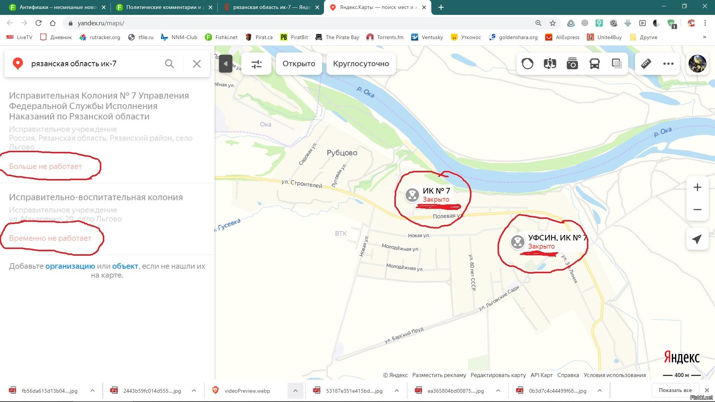715x402 pixels.
Task: Expand options for 0b3d7c4c44499f68 jpg download
Action: click(x=600, y=391)
